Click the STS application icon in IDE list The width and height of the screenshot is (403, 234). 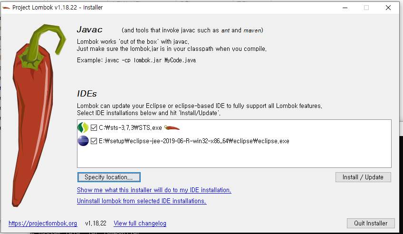[83, 127]
